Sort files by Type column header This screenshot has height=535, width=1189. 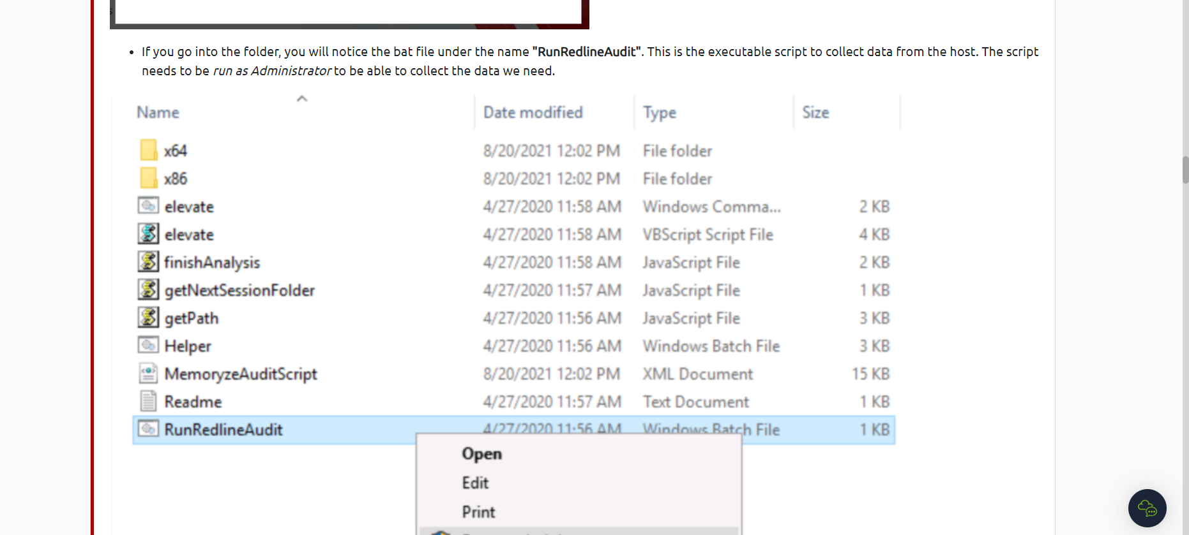pyautogui.click(x=660, y=113)
